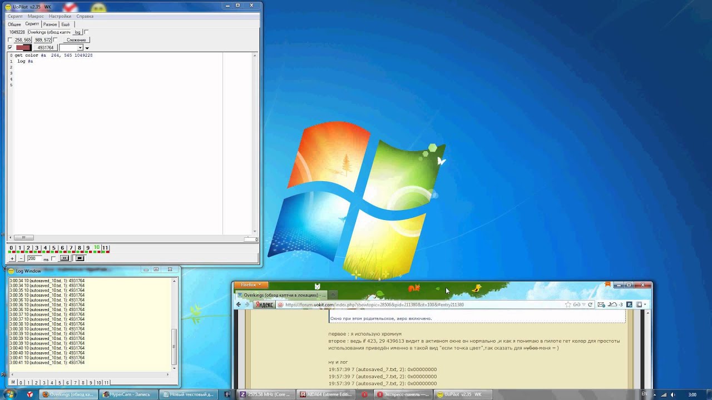Toggle checkbox right of 989, 572 button
The height and width of the screenshot is (400, 712).
pyautogui.click(x=56, y=40)
